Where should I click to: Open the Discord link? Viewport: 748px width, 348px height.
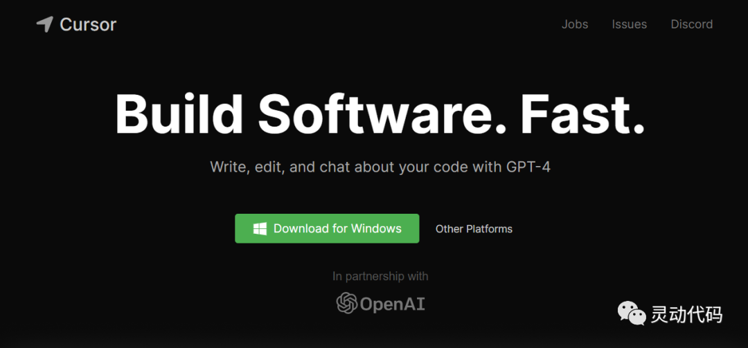click(692, 24)
